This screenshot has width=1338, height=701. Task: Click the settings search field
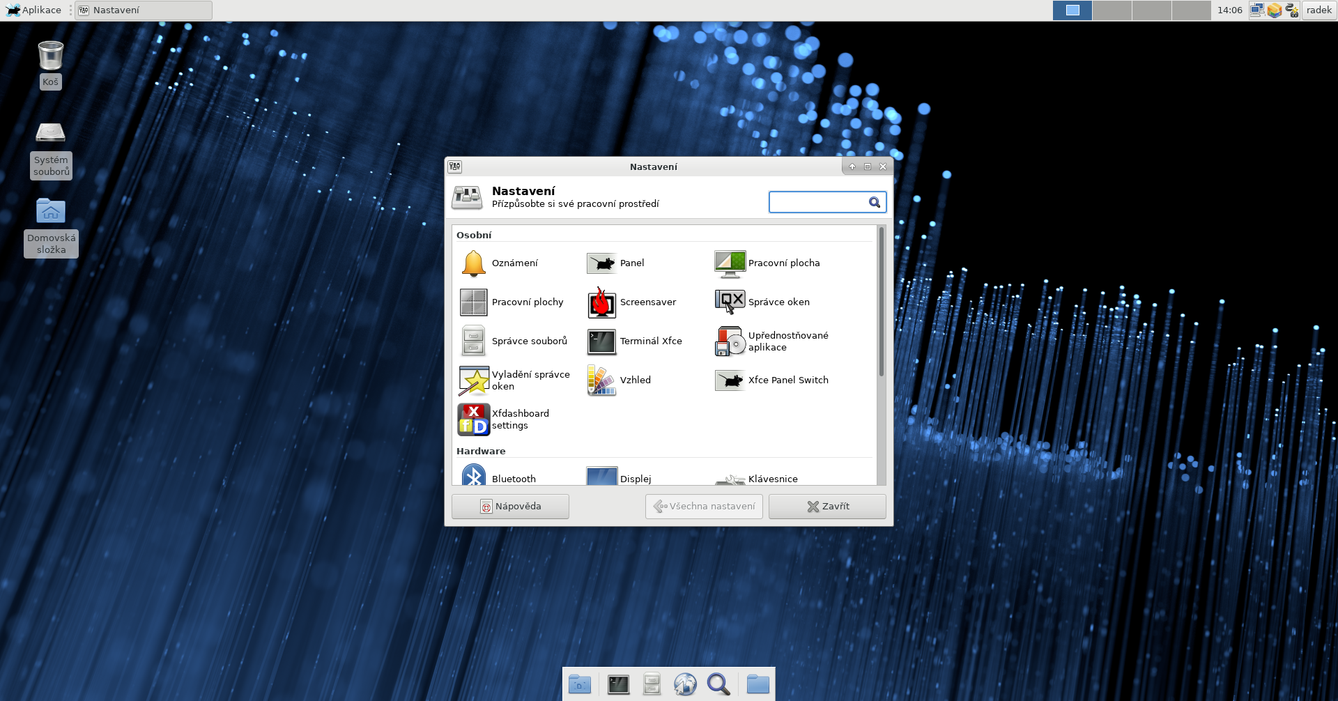817,203
